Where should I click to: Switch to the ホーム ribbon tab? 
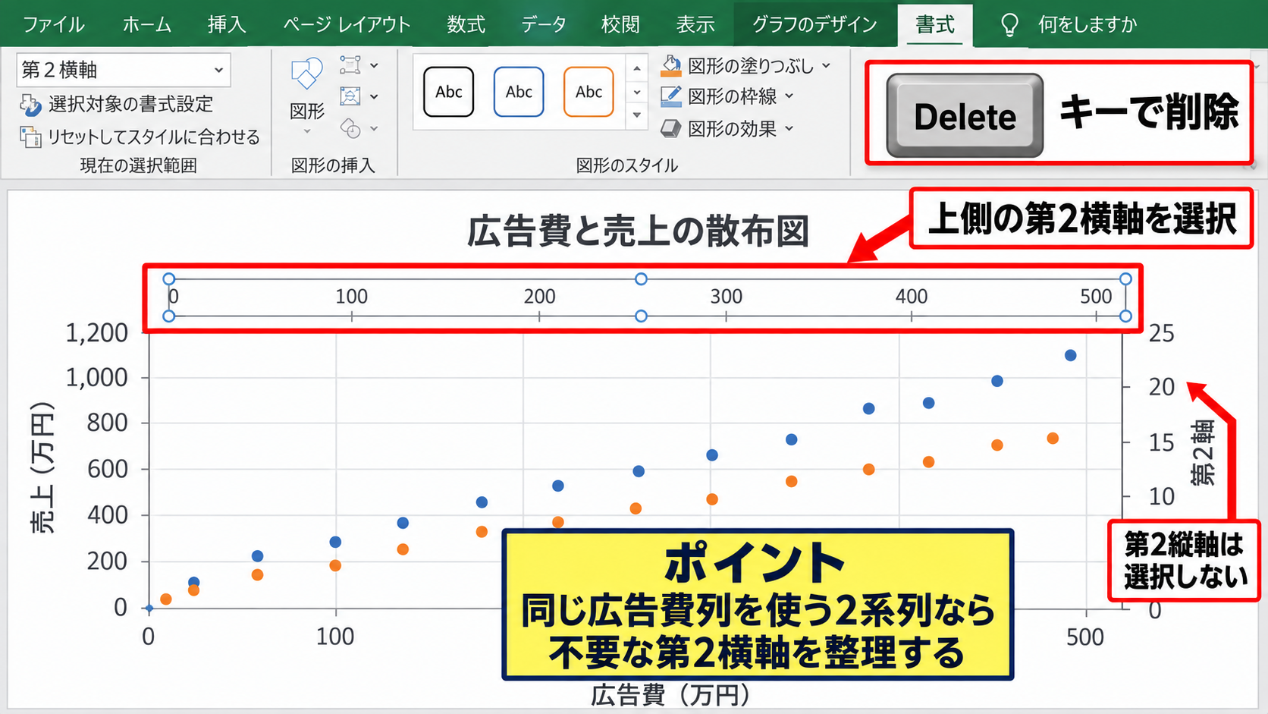147,24
